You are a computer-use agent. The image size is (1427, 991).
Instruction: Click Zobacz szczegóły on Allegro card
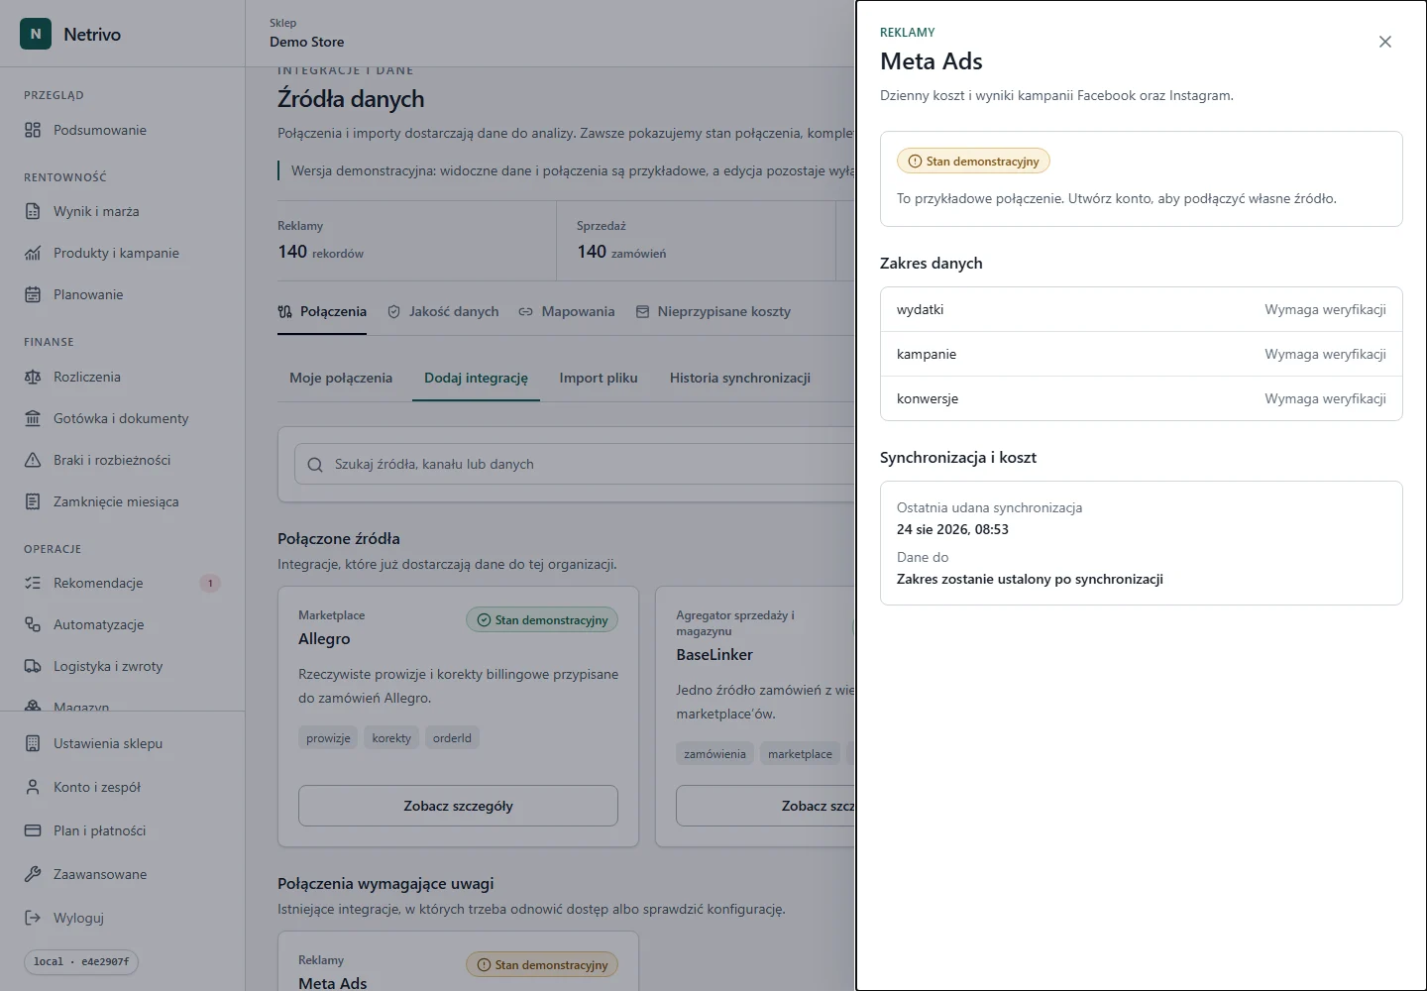pos(458,806)
